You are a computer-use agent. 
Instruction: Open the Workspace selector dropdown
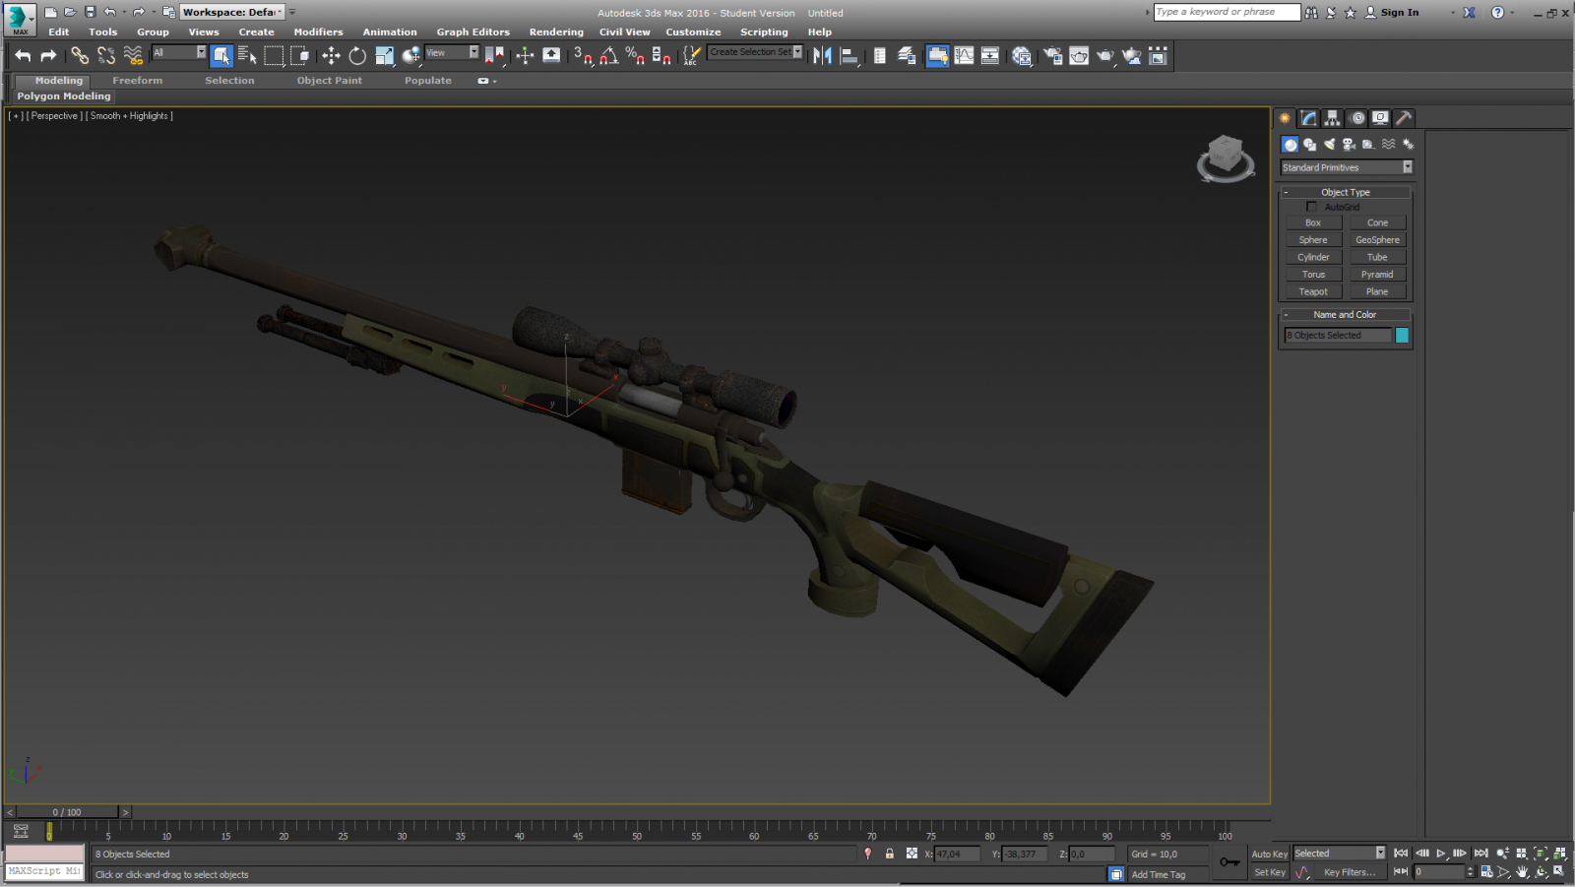[232, 12]
